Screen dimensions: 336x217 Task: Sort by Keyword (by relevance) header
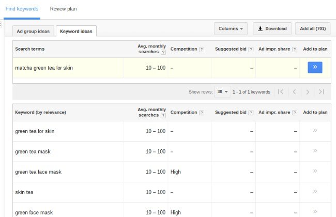(x=40, y=112)
